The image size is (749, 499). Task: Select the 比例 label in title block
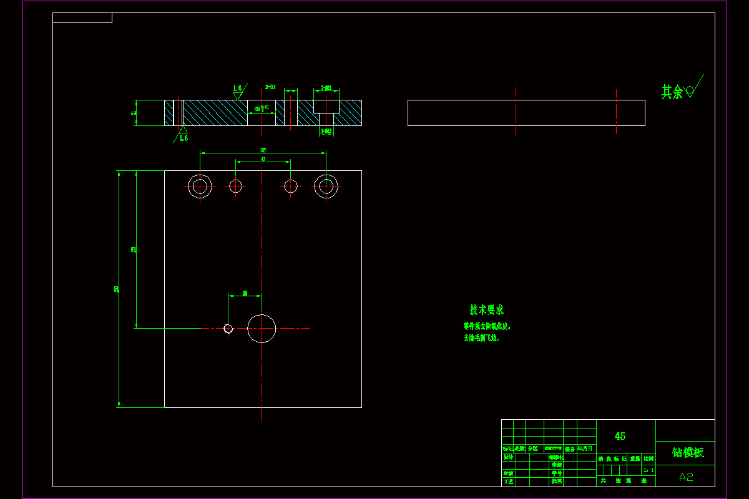[x=649, y=458]
